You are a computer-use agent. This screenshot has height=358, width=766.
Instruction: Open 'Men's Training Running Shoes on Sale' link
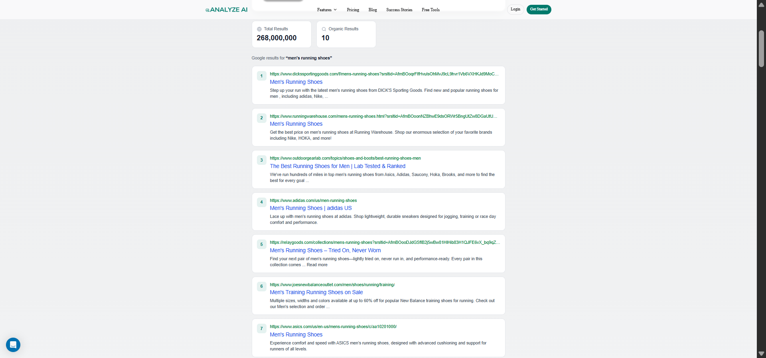click(x=316, y=293)
